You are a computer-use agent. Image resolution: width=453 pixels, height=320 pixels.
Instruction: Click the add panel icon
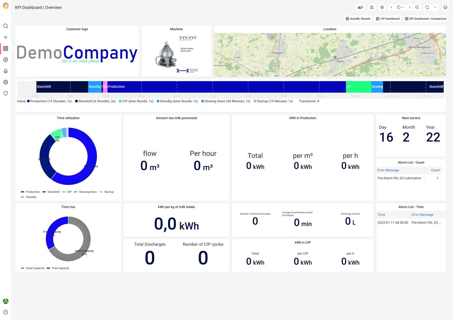click(361, 7)
